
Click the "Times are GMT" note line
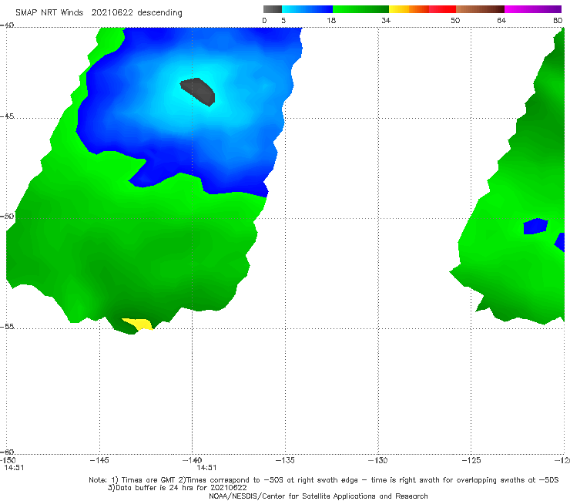324,480
